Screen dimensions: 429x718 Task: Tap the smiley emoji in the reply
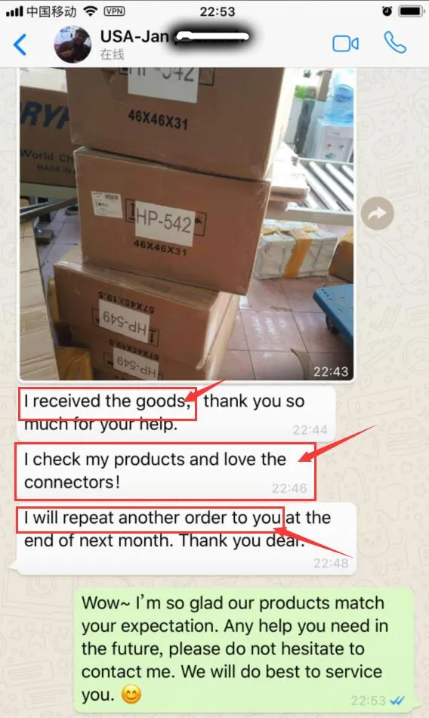131,695
